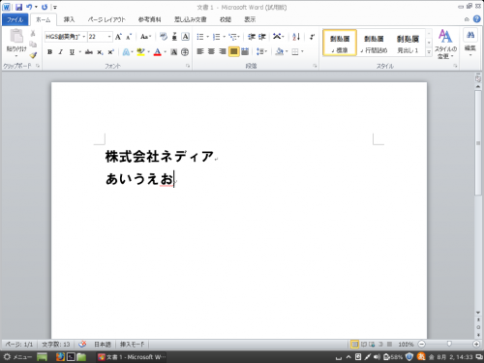Click the Center alignment icon
This screenshot has height=363, width=484.
(211, 51)
